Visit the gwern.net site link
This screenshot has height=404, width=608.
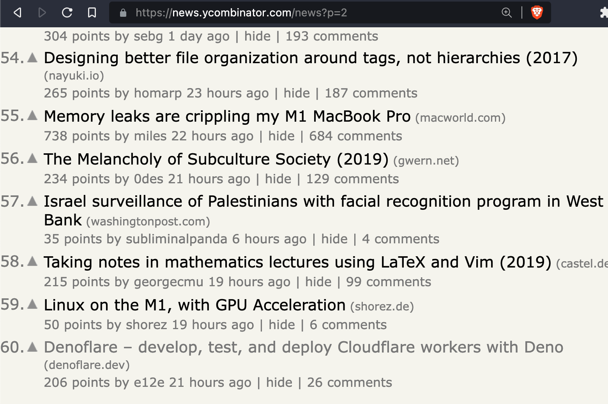coord(426,161)
